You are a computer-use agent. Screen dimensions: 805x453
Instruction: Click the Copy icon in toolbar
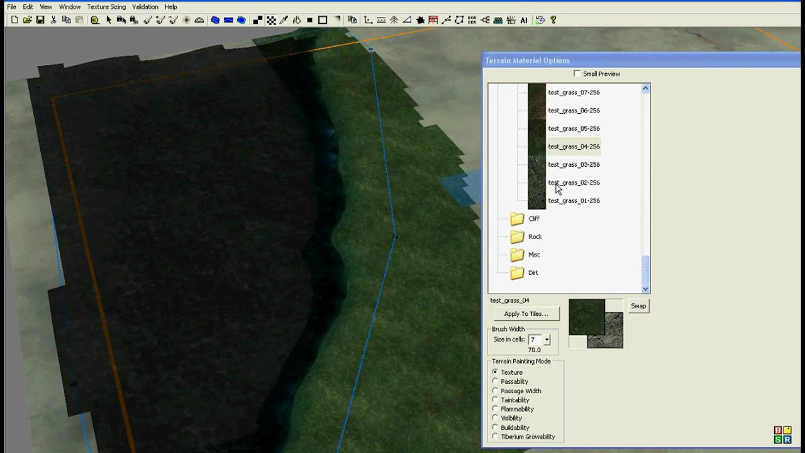coord(66,20)
